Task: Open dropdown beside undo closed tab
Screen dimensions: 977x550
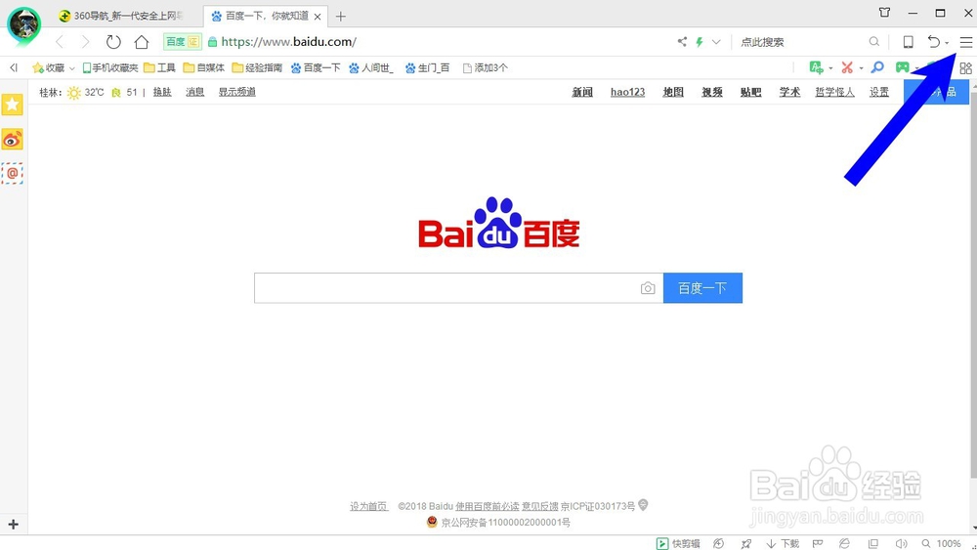Action: [947, 43]
